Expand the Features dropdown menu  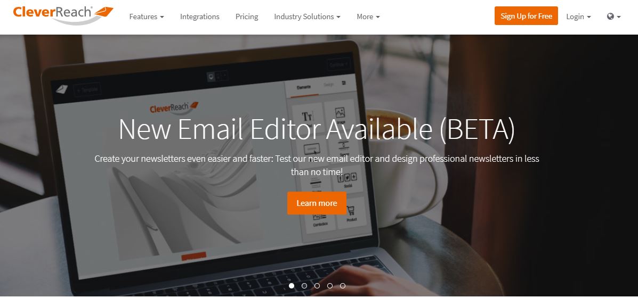pyautogui.click(x=147, y=16)
